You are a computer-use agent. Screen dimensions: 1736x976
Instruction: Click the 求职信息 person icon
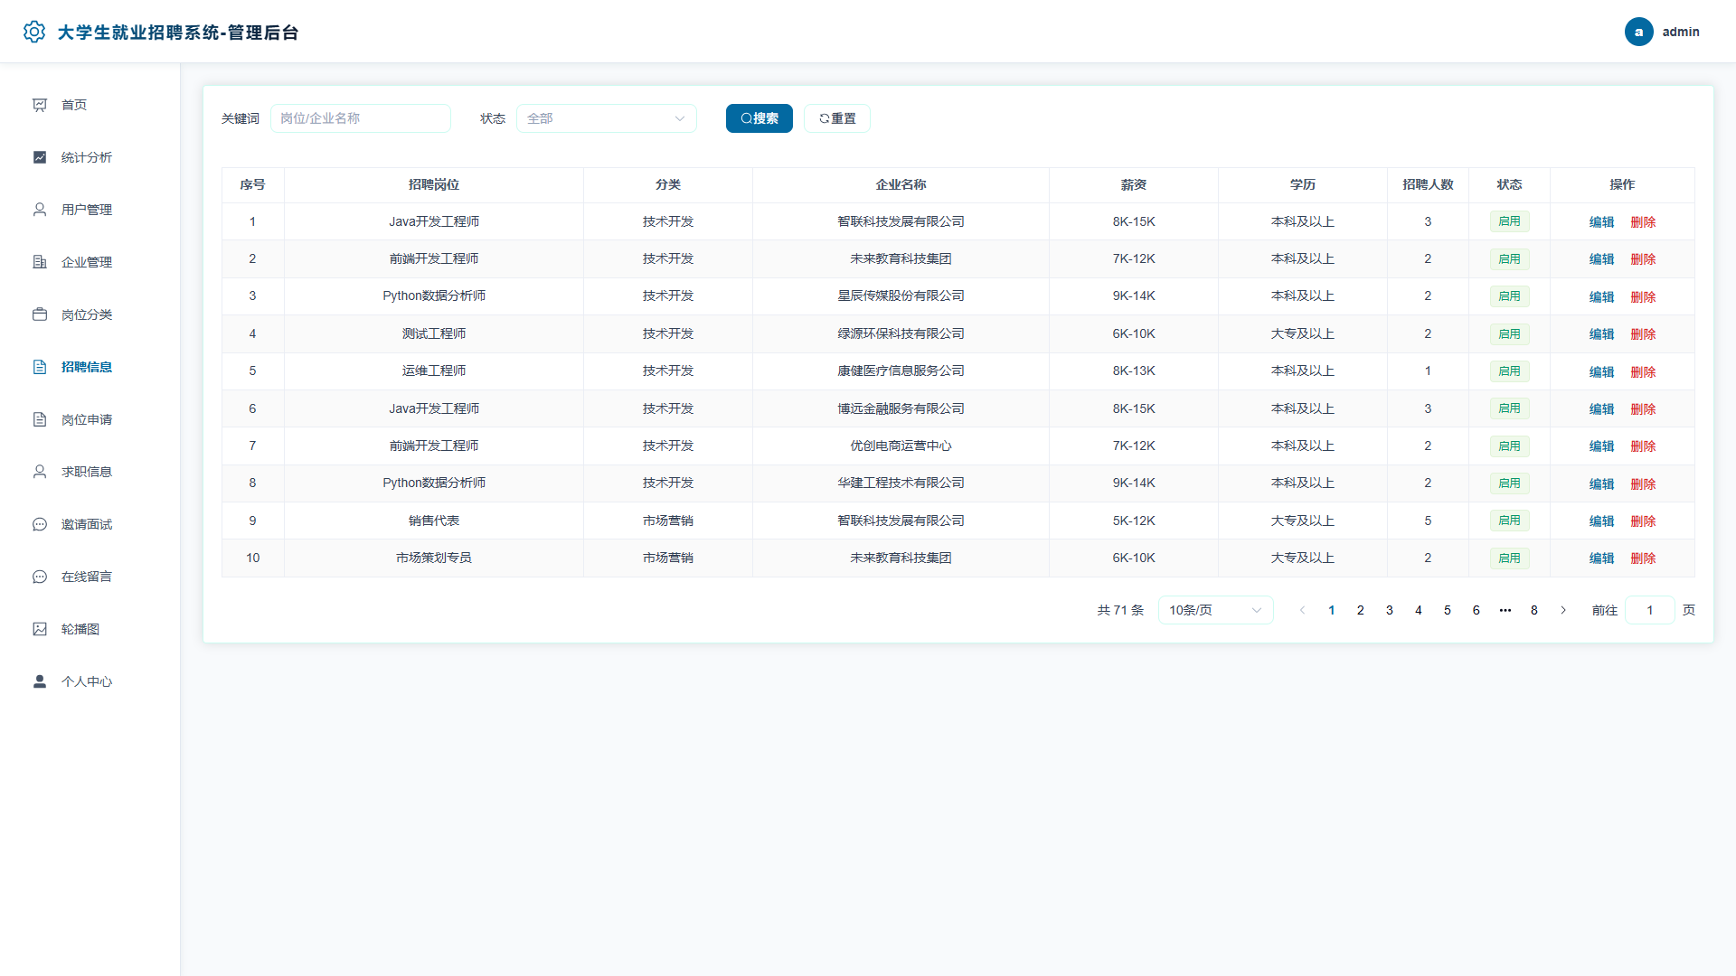pos(40,472)
